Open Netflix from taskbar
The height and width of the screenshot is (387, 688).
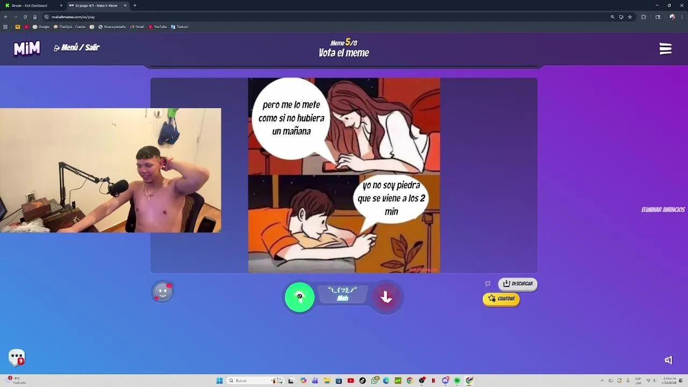click(x=433, y=381)
